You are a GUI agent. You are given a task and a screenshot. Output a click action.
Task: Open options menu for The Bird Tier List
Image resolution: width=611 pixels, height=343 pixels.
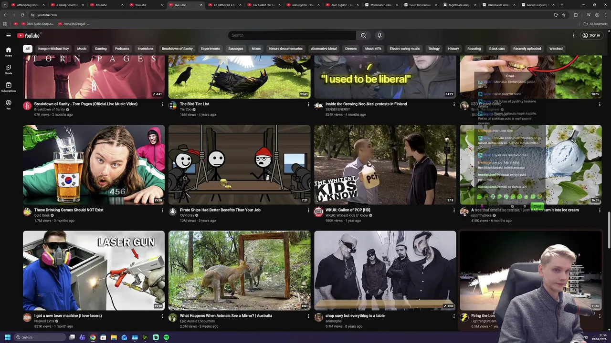308,104
